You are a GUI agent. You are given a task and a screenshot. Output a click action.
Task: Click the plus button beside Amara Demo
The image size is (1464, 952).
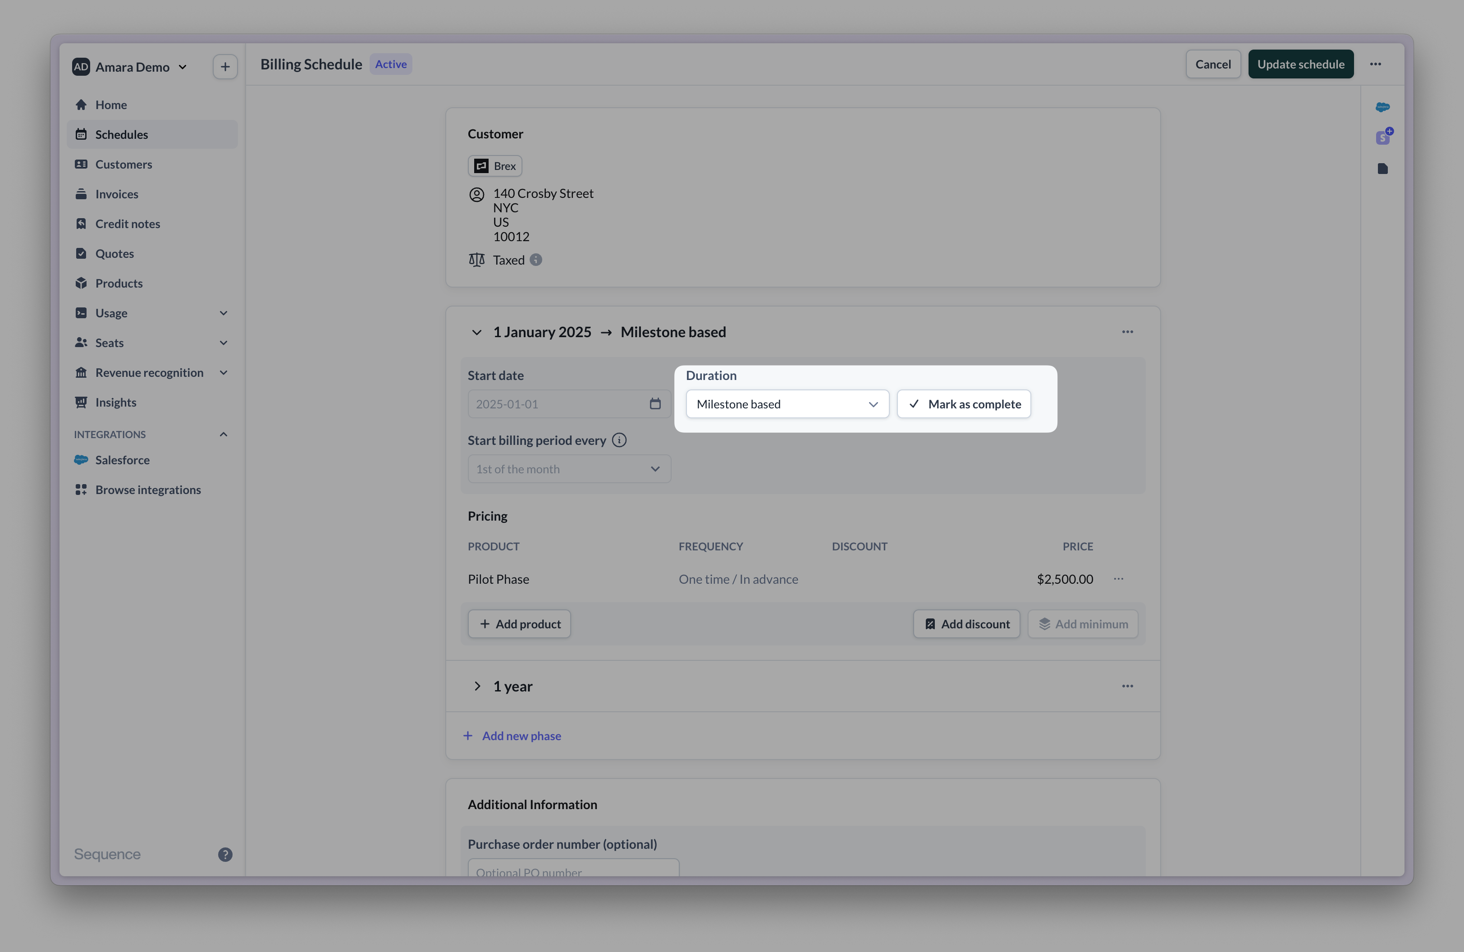pyautogui.click(x=225, y=66)
